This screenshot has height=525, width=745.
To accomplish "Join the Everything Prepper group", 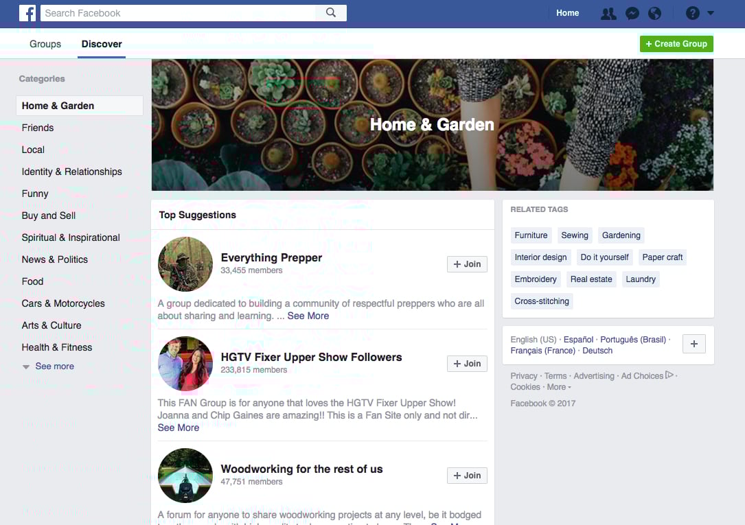I will (467, 264).
